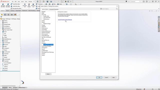Select the Lofted Boss/Base tool

[15, 6]
